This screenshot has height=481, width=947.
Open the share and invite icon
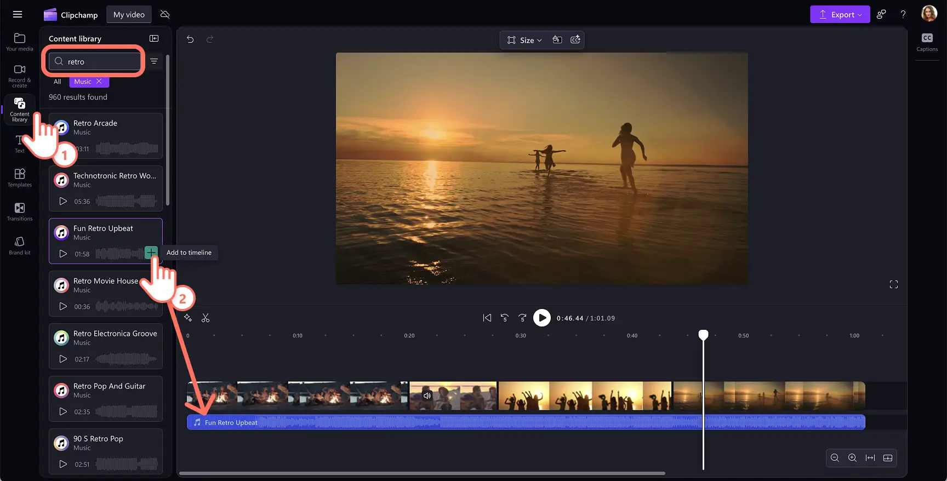click(x=881, y=15)
